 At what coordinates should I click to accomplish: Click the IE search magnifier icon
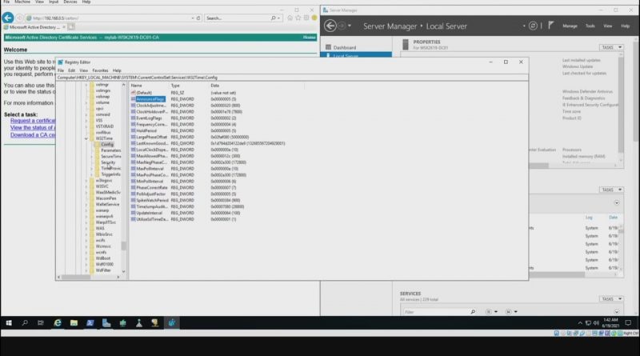click(x=273, y=18)
